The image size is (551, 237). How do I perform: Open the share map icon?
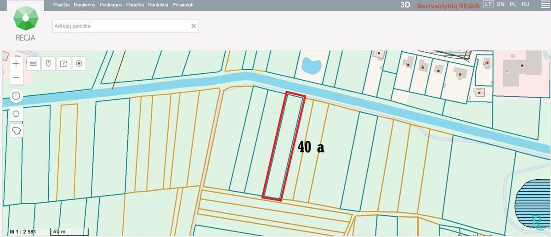[63, 64]
